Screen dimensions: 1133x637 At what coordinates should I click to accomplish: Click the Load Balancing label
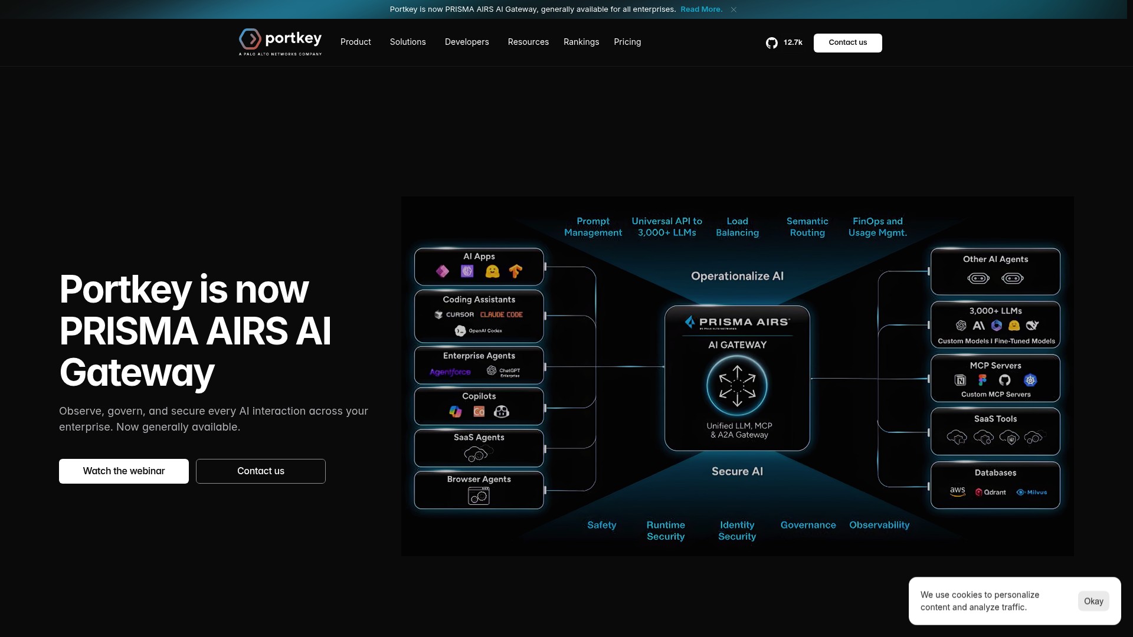coord(738,226)
